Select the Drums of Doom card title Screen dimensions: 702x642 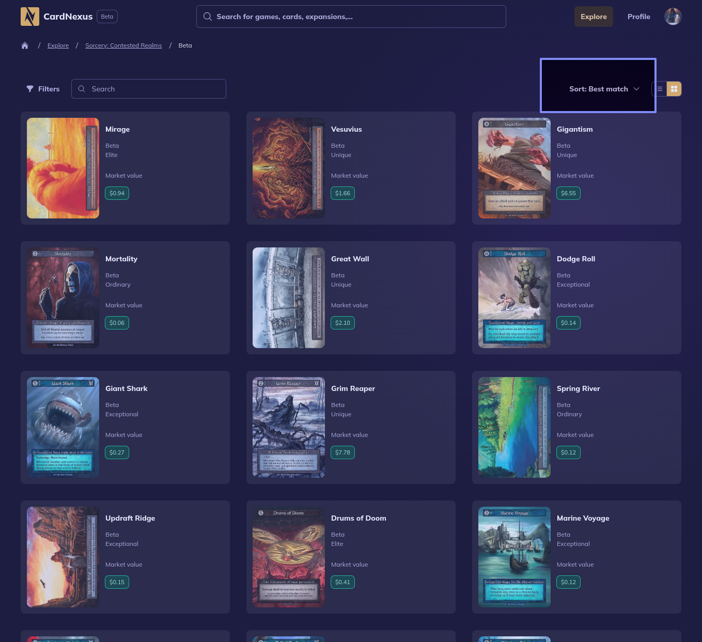[x=358, y=518]
